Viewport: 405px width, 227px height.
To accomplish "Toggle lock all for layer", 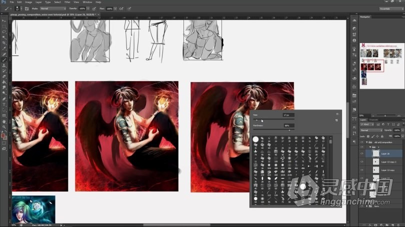I will (x=382, y=136).
